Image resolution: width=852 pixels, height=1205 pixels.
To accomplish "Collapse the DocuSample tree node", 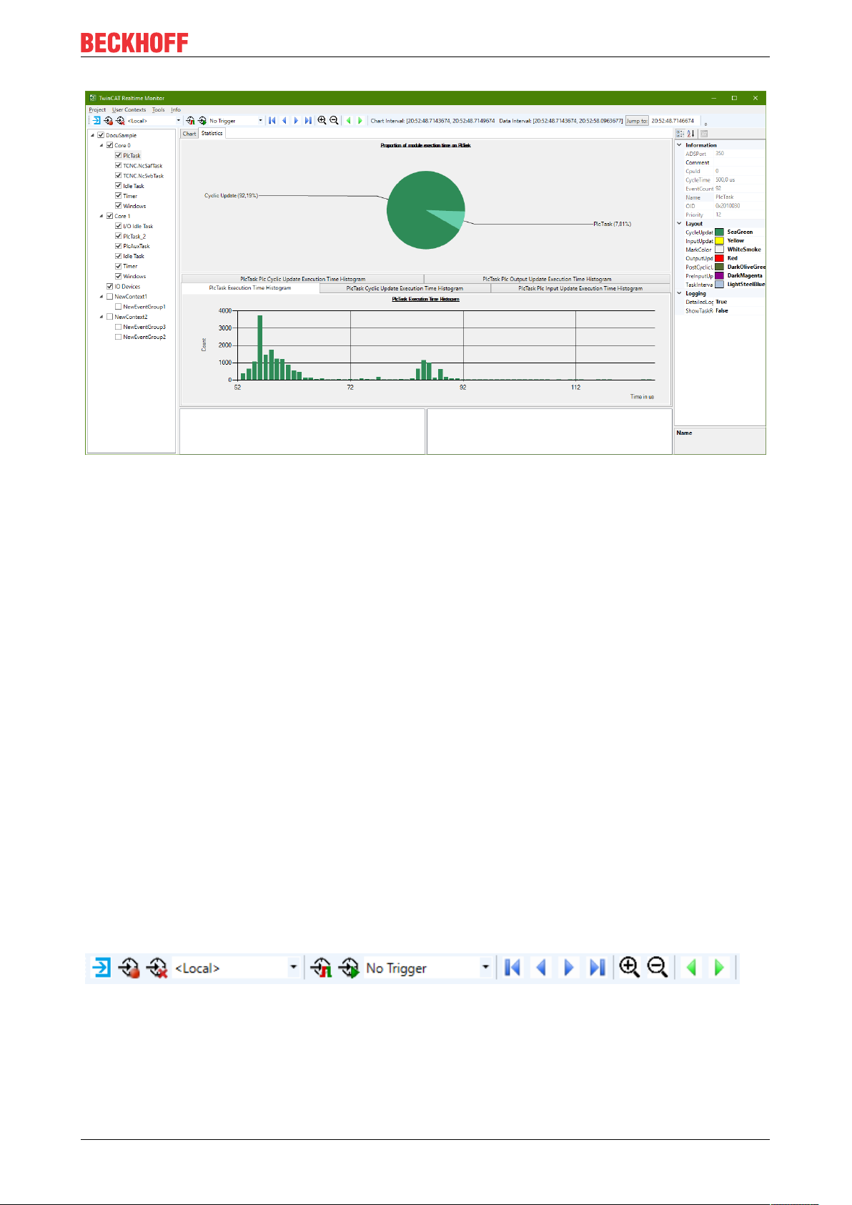I will [x=93, y=135].
